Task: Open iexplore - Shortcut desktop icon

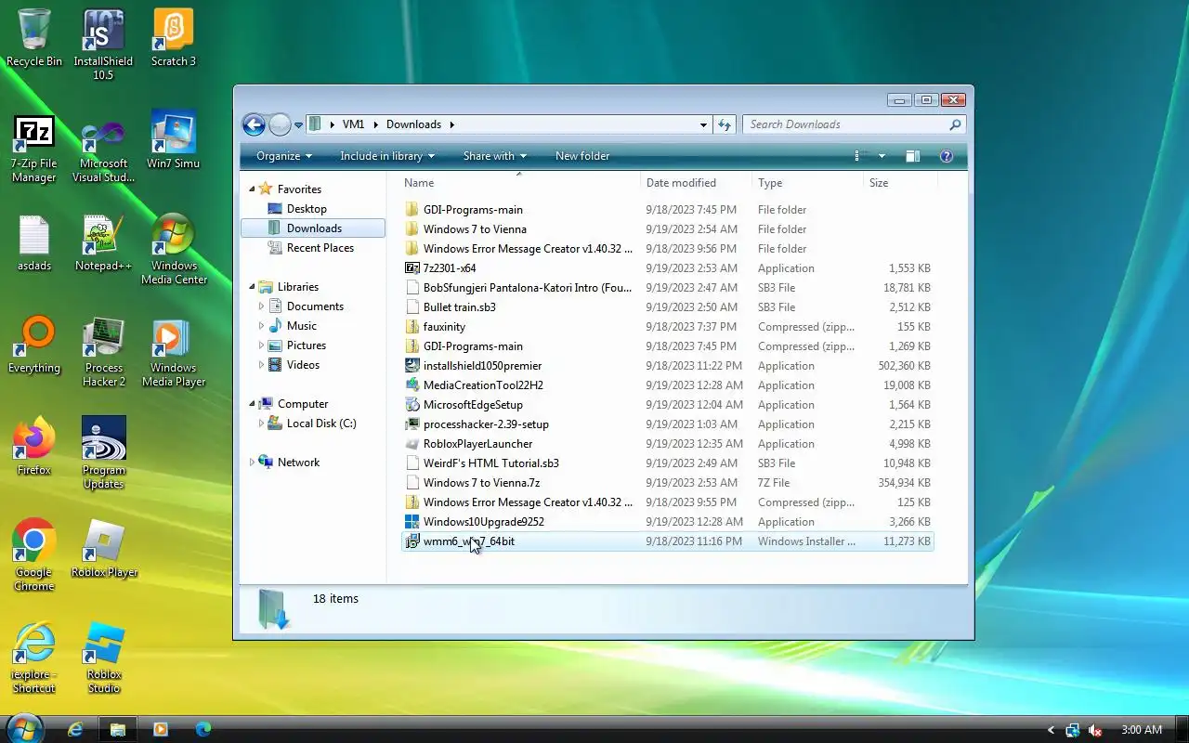Action: pyautogui.click(x=34, y=658)
